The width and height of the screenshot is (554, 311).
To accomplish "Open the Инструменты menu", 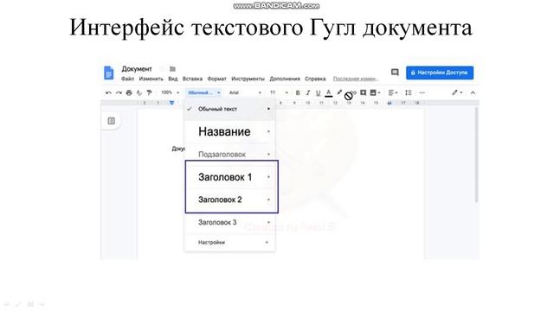I will [248, 79].
